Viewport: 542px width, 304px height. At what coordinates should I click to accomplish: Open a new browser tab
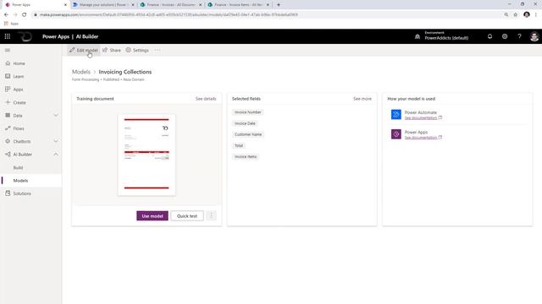point(279,5)
